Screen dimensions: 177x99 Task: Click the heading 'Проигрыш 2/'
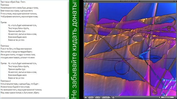coord(6,81)
